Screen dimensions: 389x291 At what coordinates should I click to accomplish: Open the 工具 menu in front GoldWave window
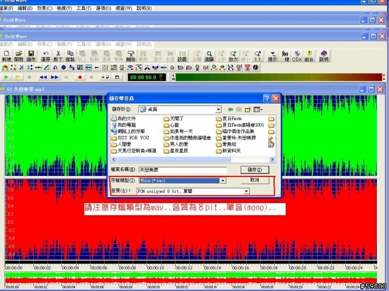(84, 44)
